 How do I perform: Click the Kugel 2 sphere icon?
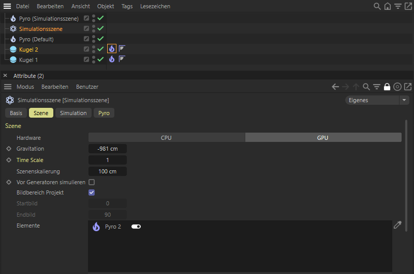coord(13,50)
